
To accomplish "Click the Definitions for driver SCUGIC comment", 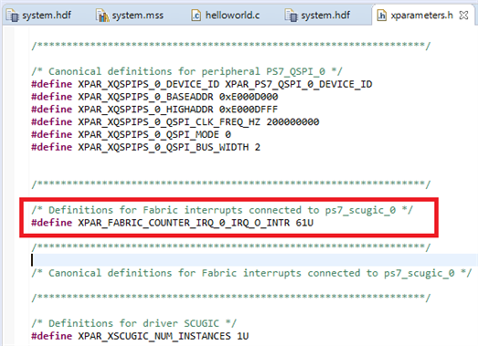I will tap(133, 323).
